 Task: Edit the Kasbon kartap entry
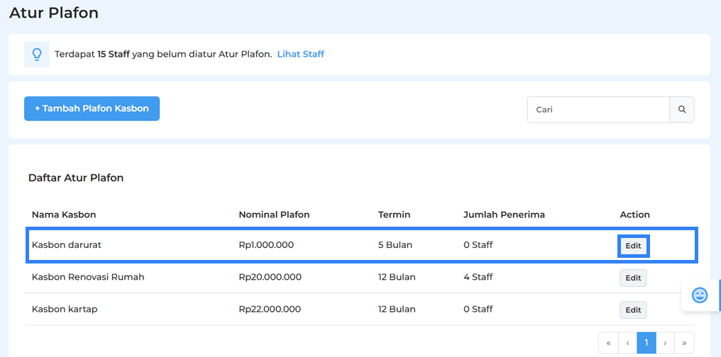(633, 310)
